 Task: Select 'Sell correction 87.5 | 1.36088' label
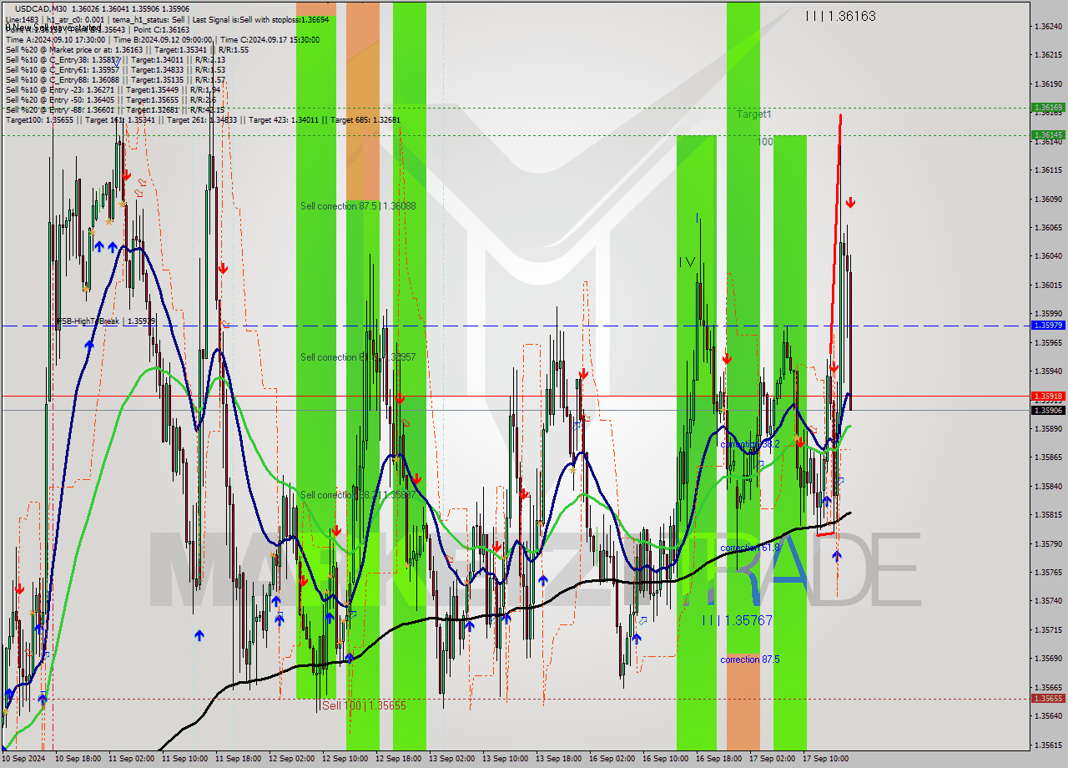[358, 205]
